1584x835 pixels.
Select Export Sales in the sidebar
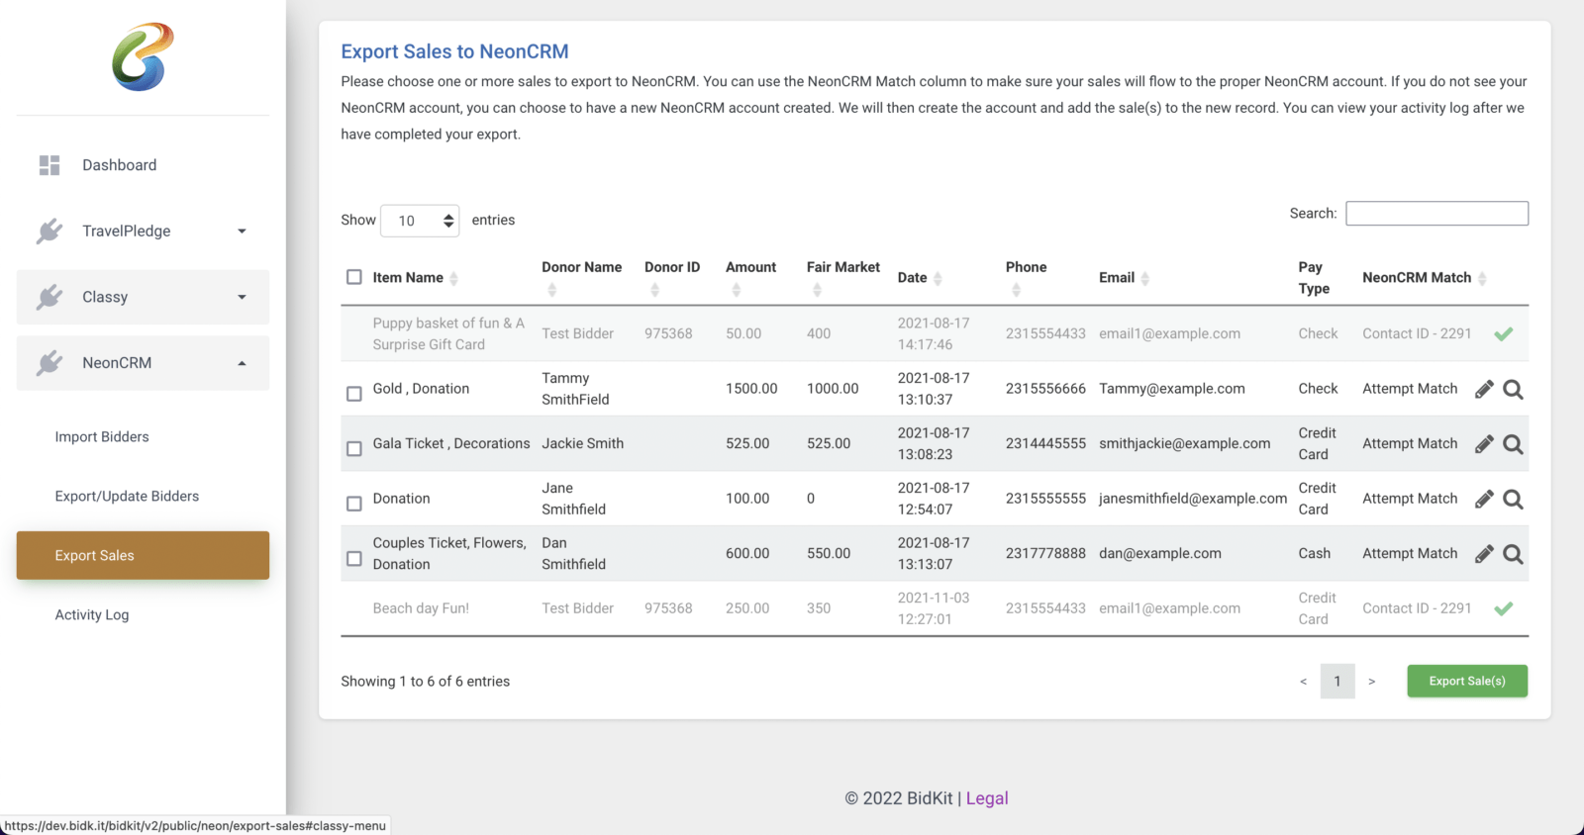[x=143, y=555]
